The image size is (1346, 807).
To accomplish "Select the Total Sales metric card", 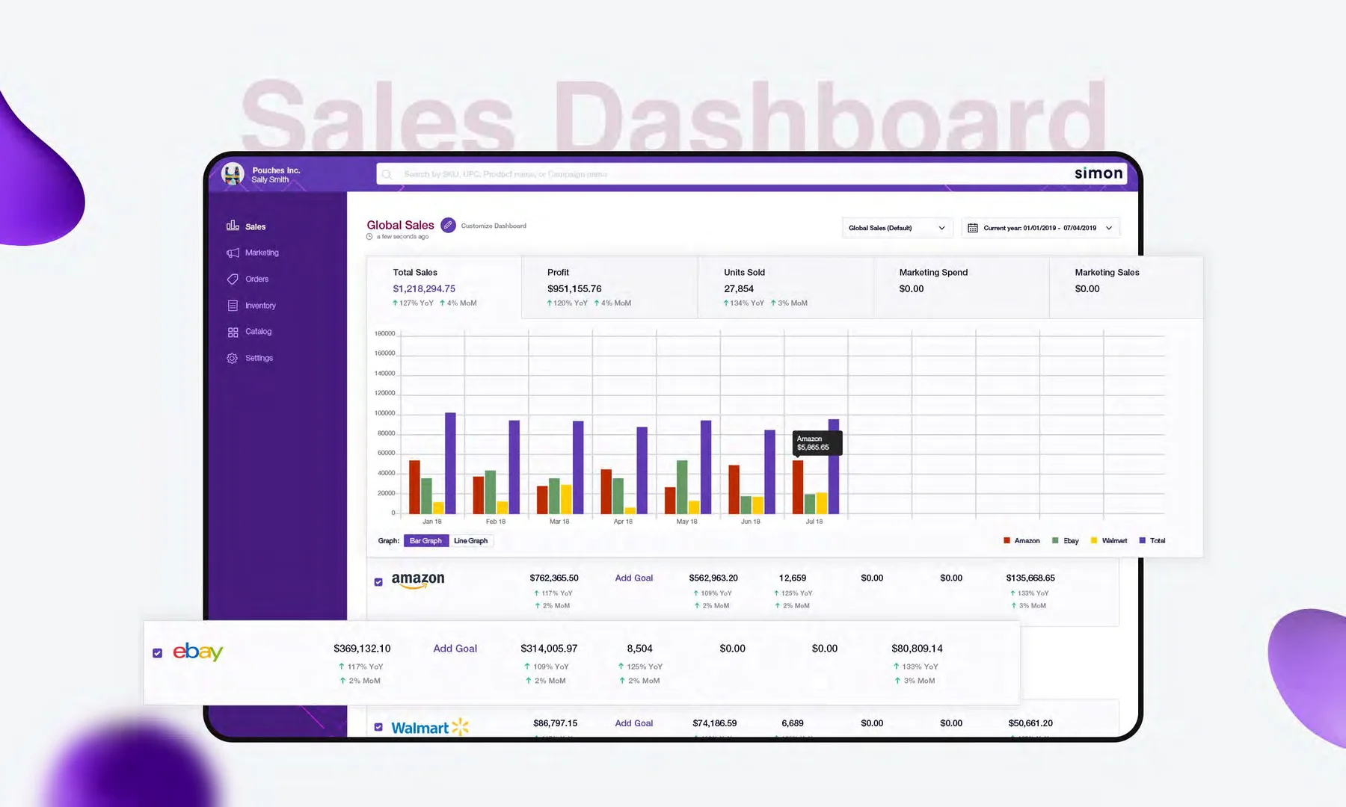I will pos(444,288).
